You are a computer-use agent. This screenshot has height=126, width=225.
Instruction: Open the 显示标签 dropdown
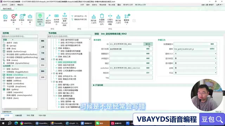195,58
